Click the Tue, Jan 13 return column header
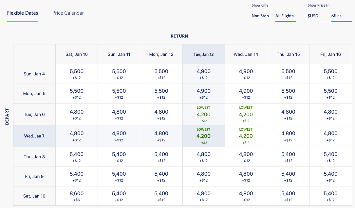 (x=203, y=54)
